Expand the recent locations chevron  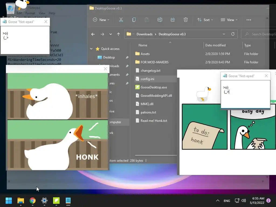[111, 34]
